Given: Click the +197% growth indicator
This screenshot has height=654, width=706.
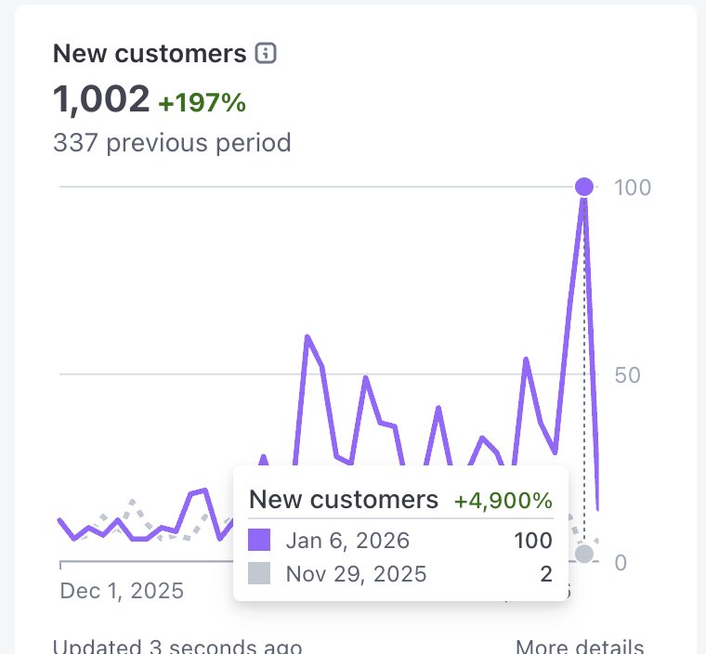Looking at the screenshot, I should [x=202, y=103].
